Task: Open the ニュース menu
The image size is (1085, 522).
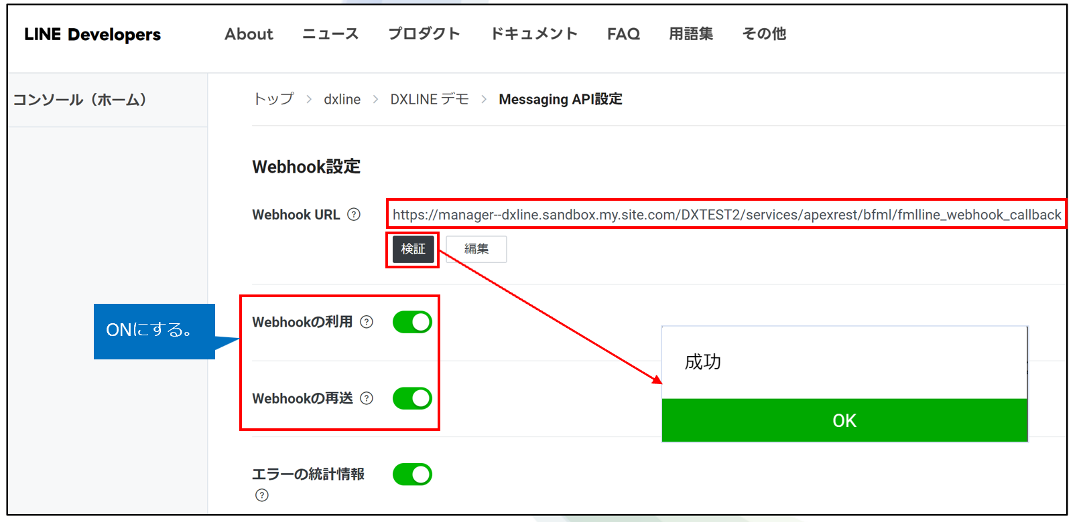Action: pos(330,34)
